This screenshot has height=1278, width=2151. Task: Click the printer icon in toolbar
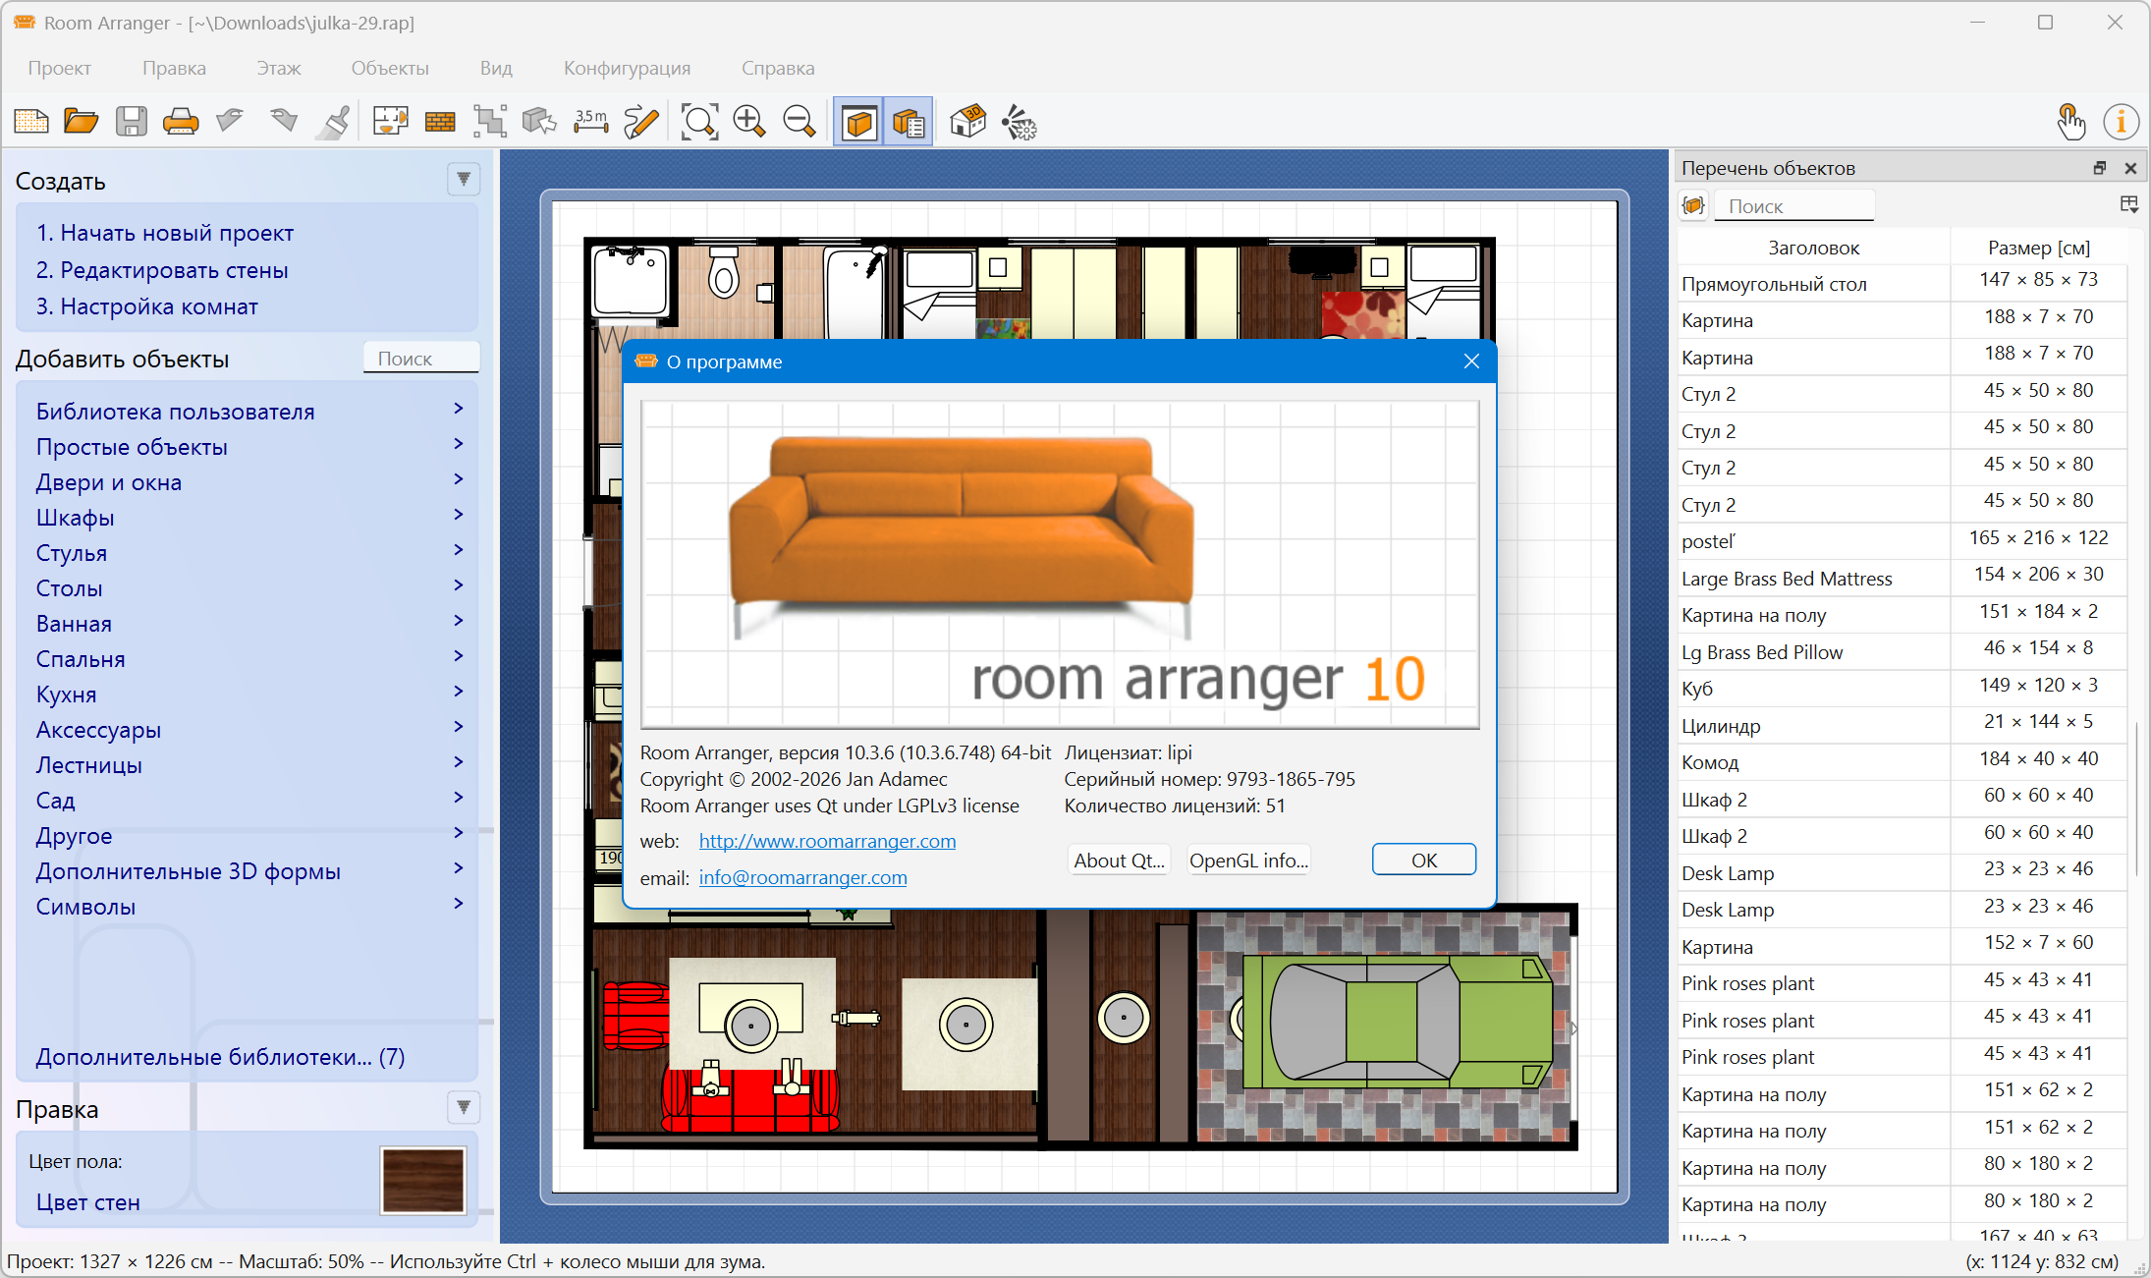(180, 122)
